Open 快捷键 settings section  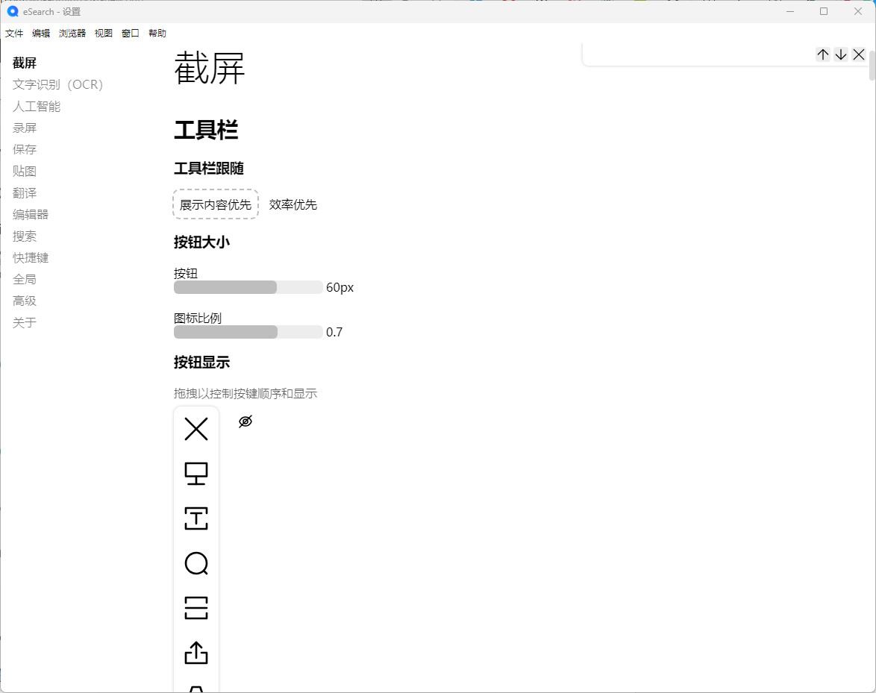click(31, 257)
